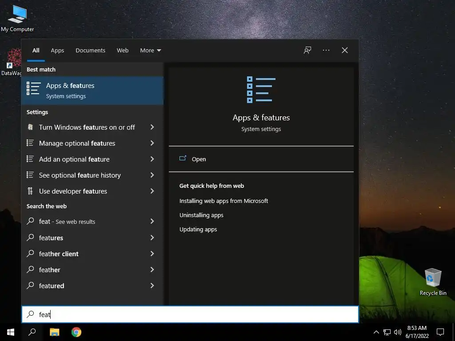Click the feedback person icon in search panel
This screenshot has height=341, width=455.
[307, 51]
